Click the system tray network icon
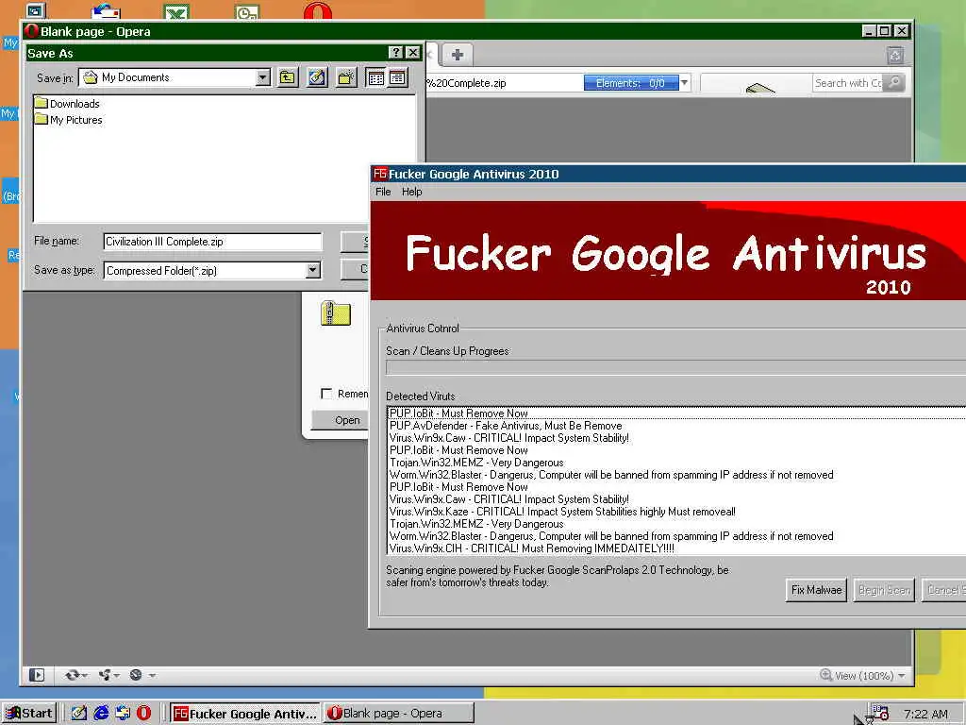Image resolution: width=966 pixels, height=725 pixels. tap(879, 714)
